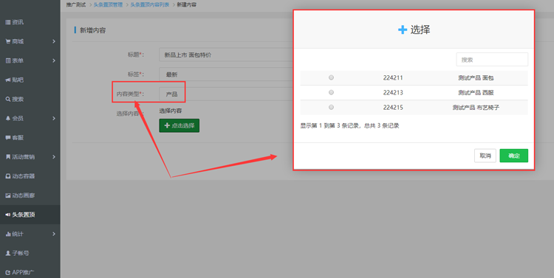Viewport: 554px width, 278px height.
Task: Click the 商城 shopping cart icon
Action: click(x=8, y=41)
